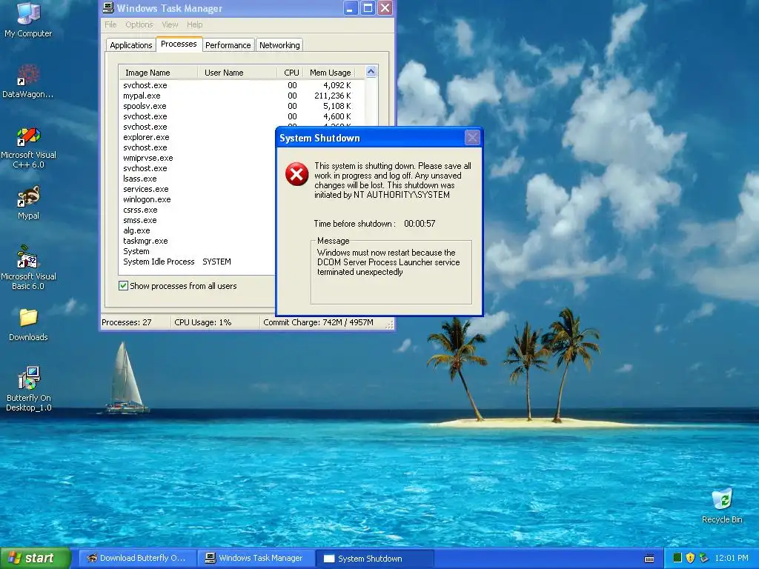Switch to the Performance tab
Image resolution: width=759 pixels, height=569 pixels.
tap(228, 45)
